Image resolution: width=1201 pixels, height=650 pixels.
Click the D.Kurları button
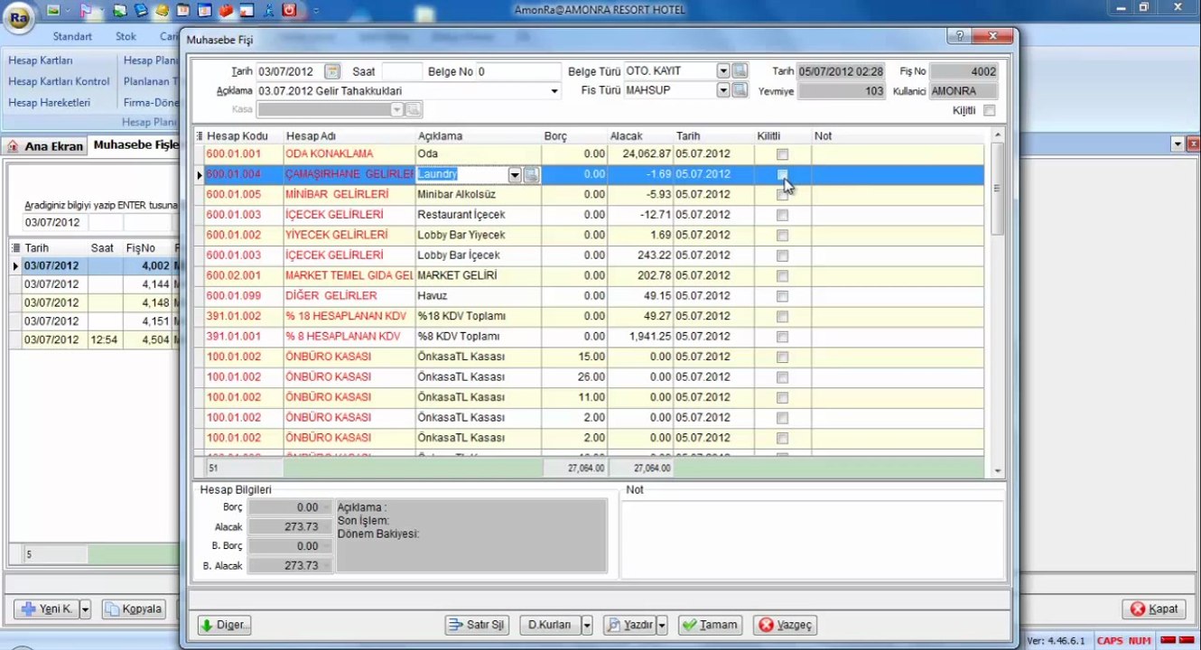click(550, 625)
